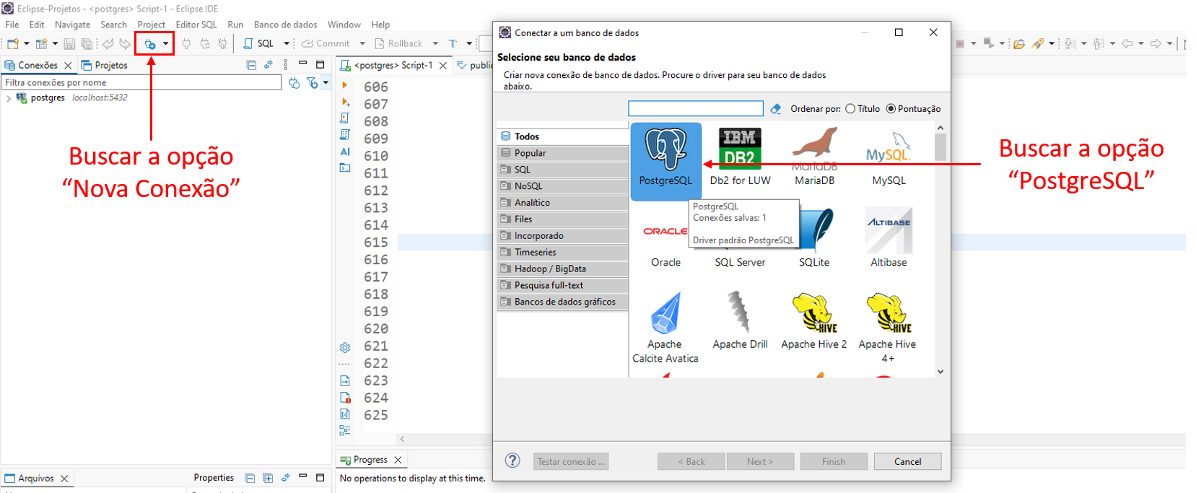Click the New Connection plug icon
Viewport: 1196px width, 493px height.
point(150,44)
